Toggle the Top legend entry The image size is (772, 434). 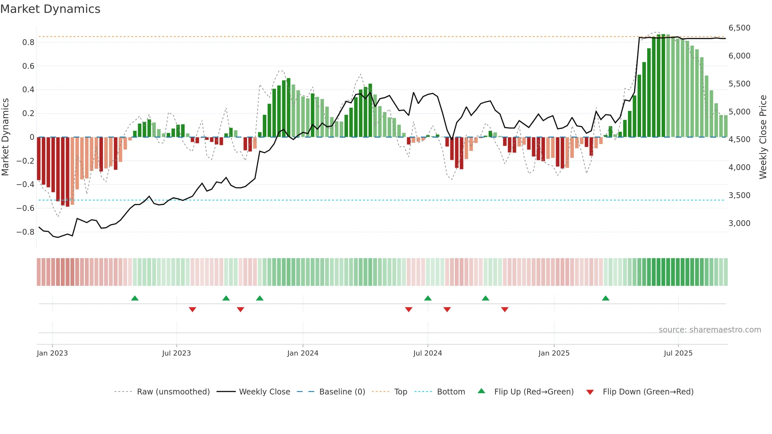coord(389,392)
